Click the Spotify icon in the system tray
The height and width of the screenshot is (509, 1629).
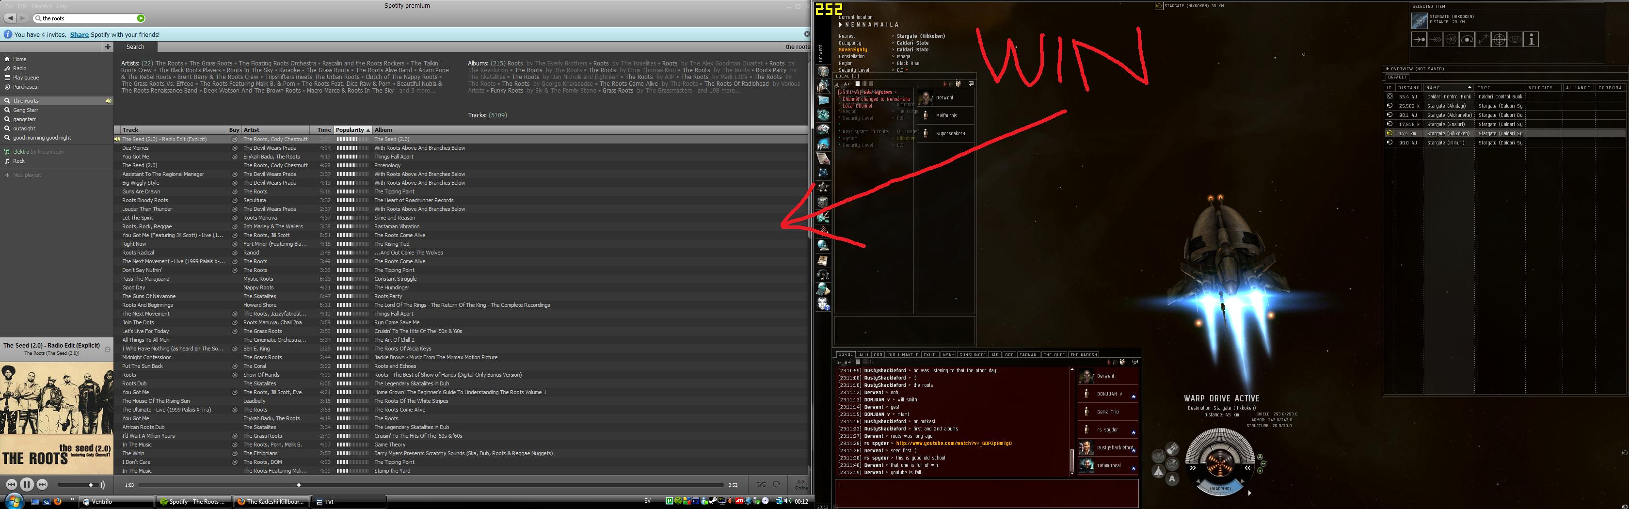pos(678,501)
